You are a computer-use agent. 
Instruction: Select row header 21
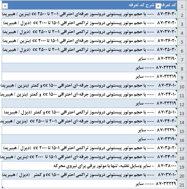182,184
